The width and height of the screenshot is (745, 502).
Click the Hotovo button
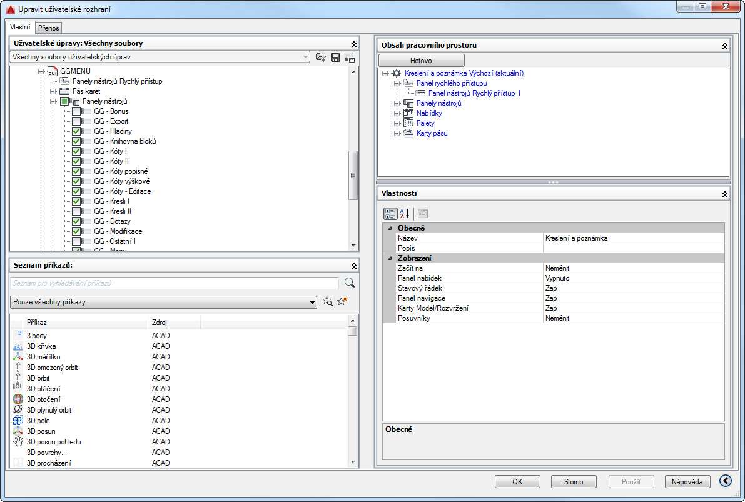421,60
